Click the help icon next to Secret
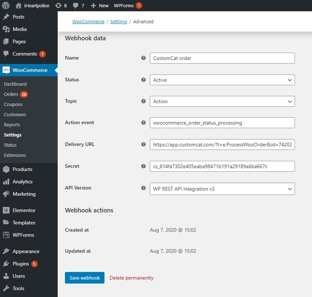 pyautogui.click(x=143, y=166)
